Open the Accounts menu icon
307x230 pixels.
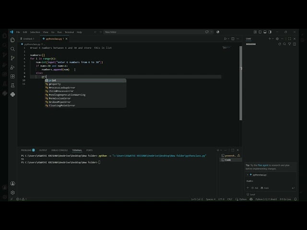click(12, 184)
